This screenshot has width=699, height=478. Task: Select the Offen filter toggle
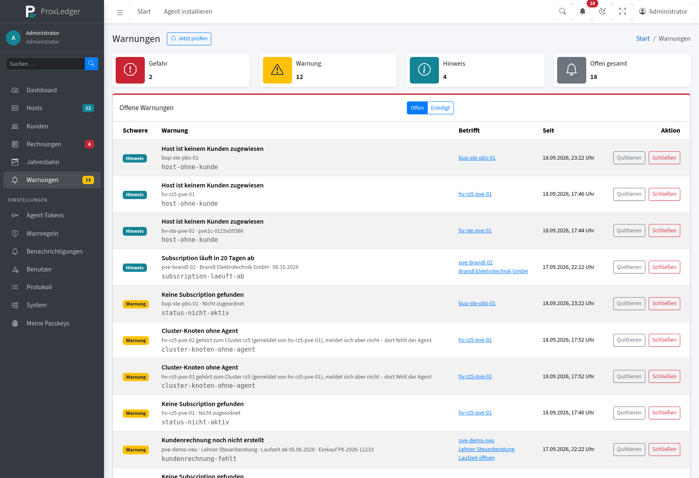click(x=417, y=108)
